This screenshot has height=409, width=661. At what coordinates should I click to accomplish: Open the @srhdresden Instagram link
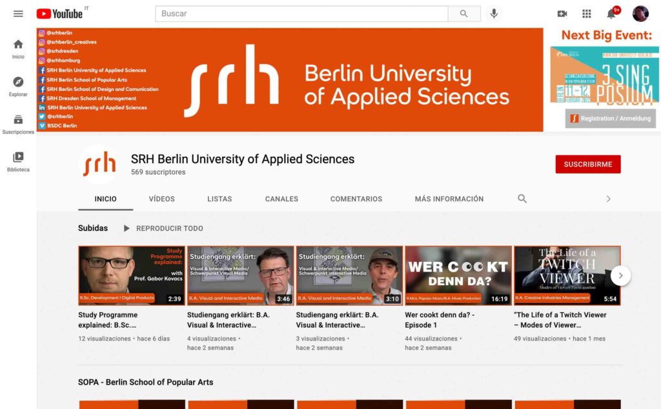[59, 52]
